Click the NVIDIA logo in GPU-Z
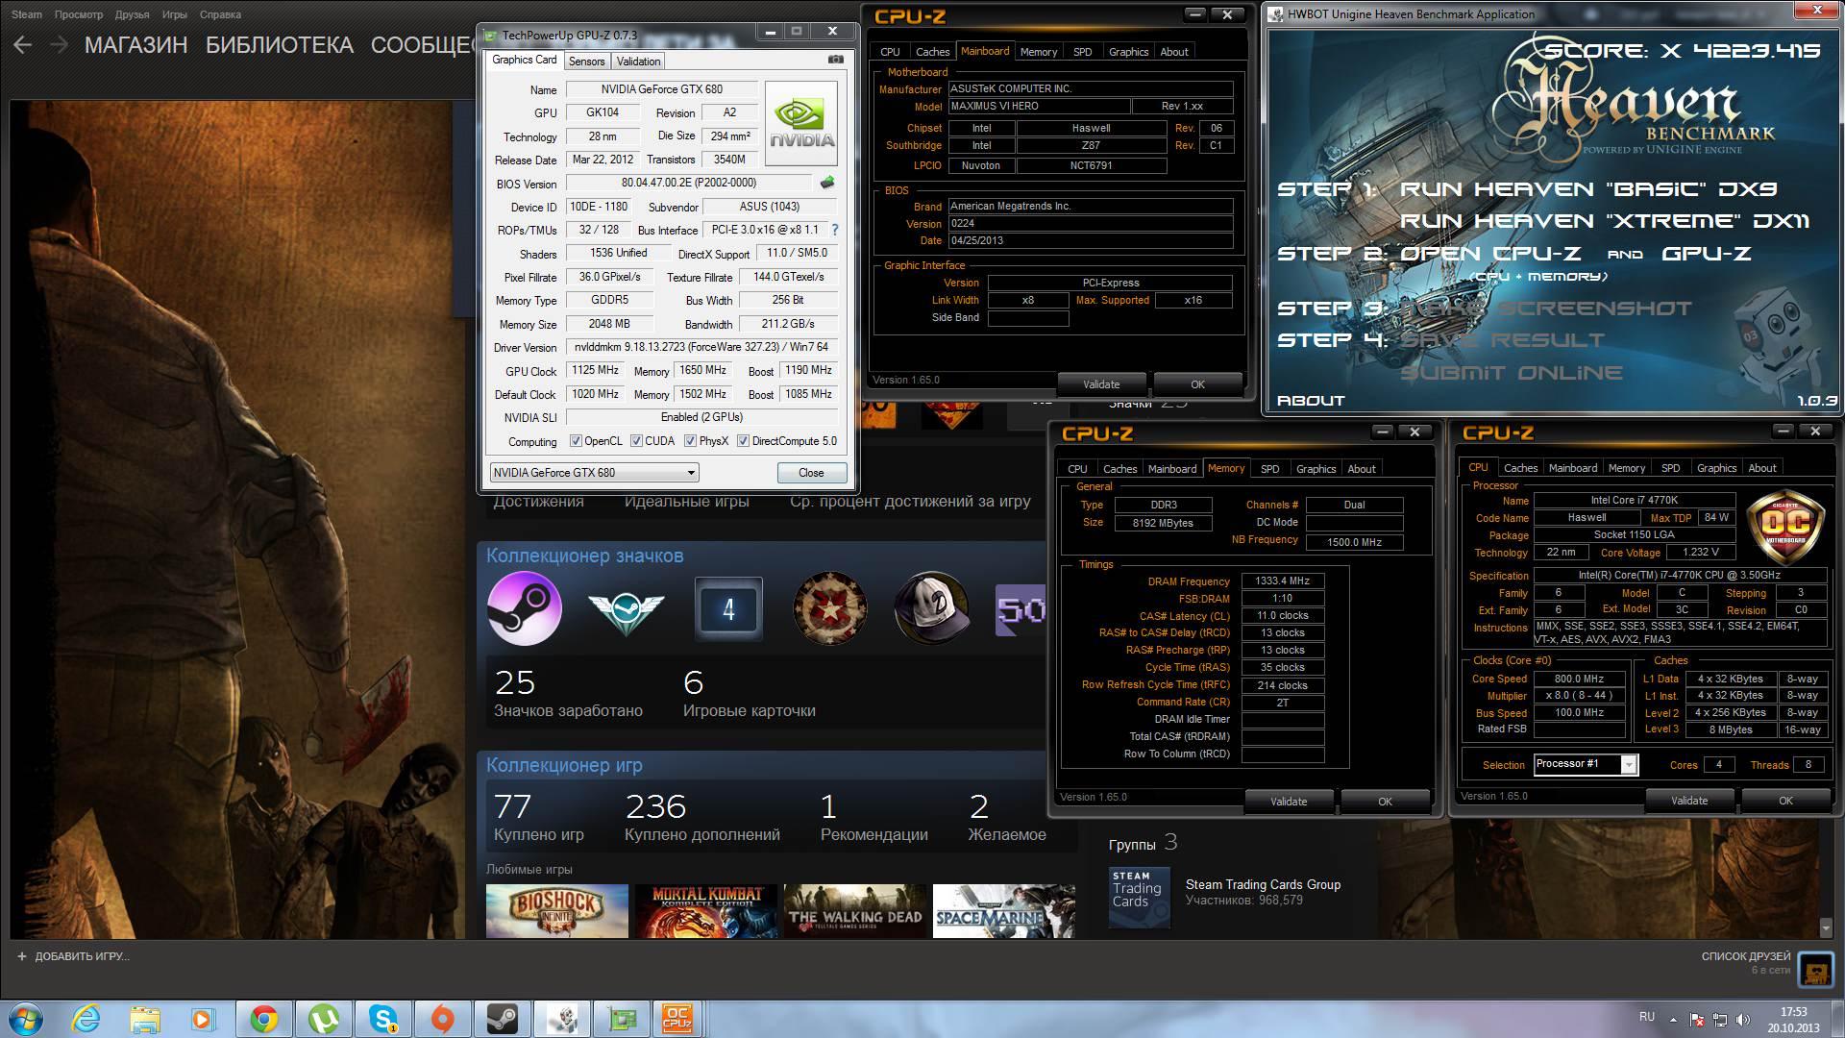This screenshot has height=1038, width=1845. (x=801, y=124)
